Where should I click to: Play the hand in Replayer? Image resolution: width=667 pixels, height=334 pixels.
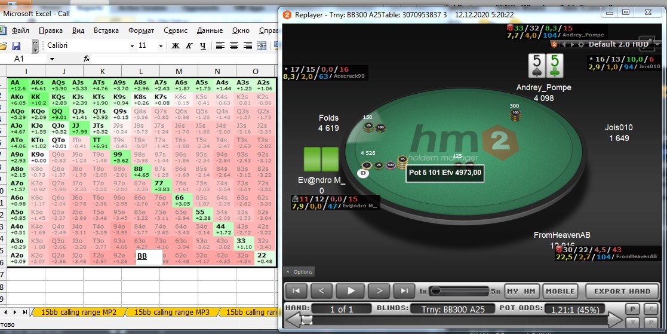[x=351, y=291]
